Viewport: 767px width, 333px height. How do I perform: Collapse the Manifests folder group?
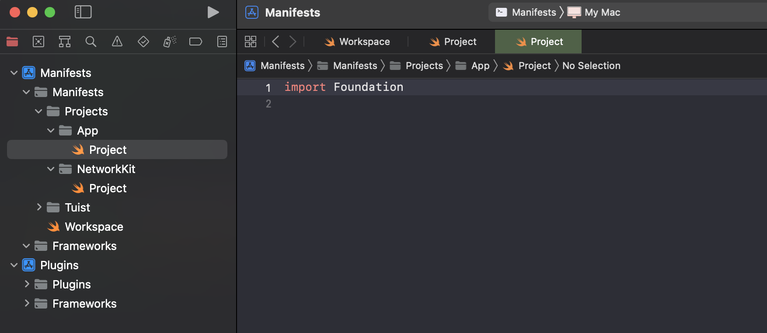coord(26,92)
